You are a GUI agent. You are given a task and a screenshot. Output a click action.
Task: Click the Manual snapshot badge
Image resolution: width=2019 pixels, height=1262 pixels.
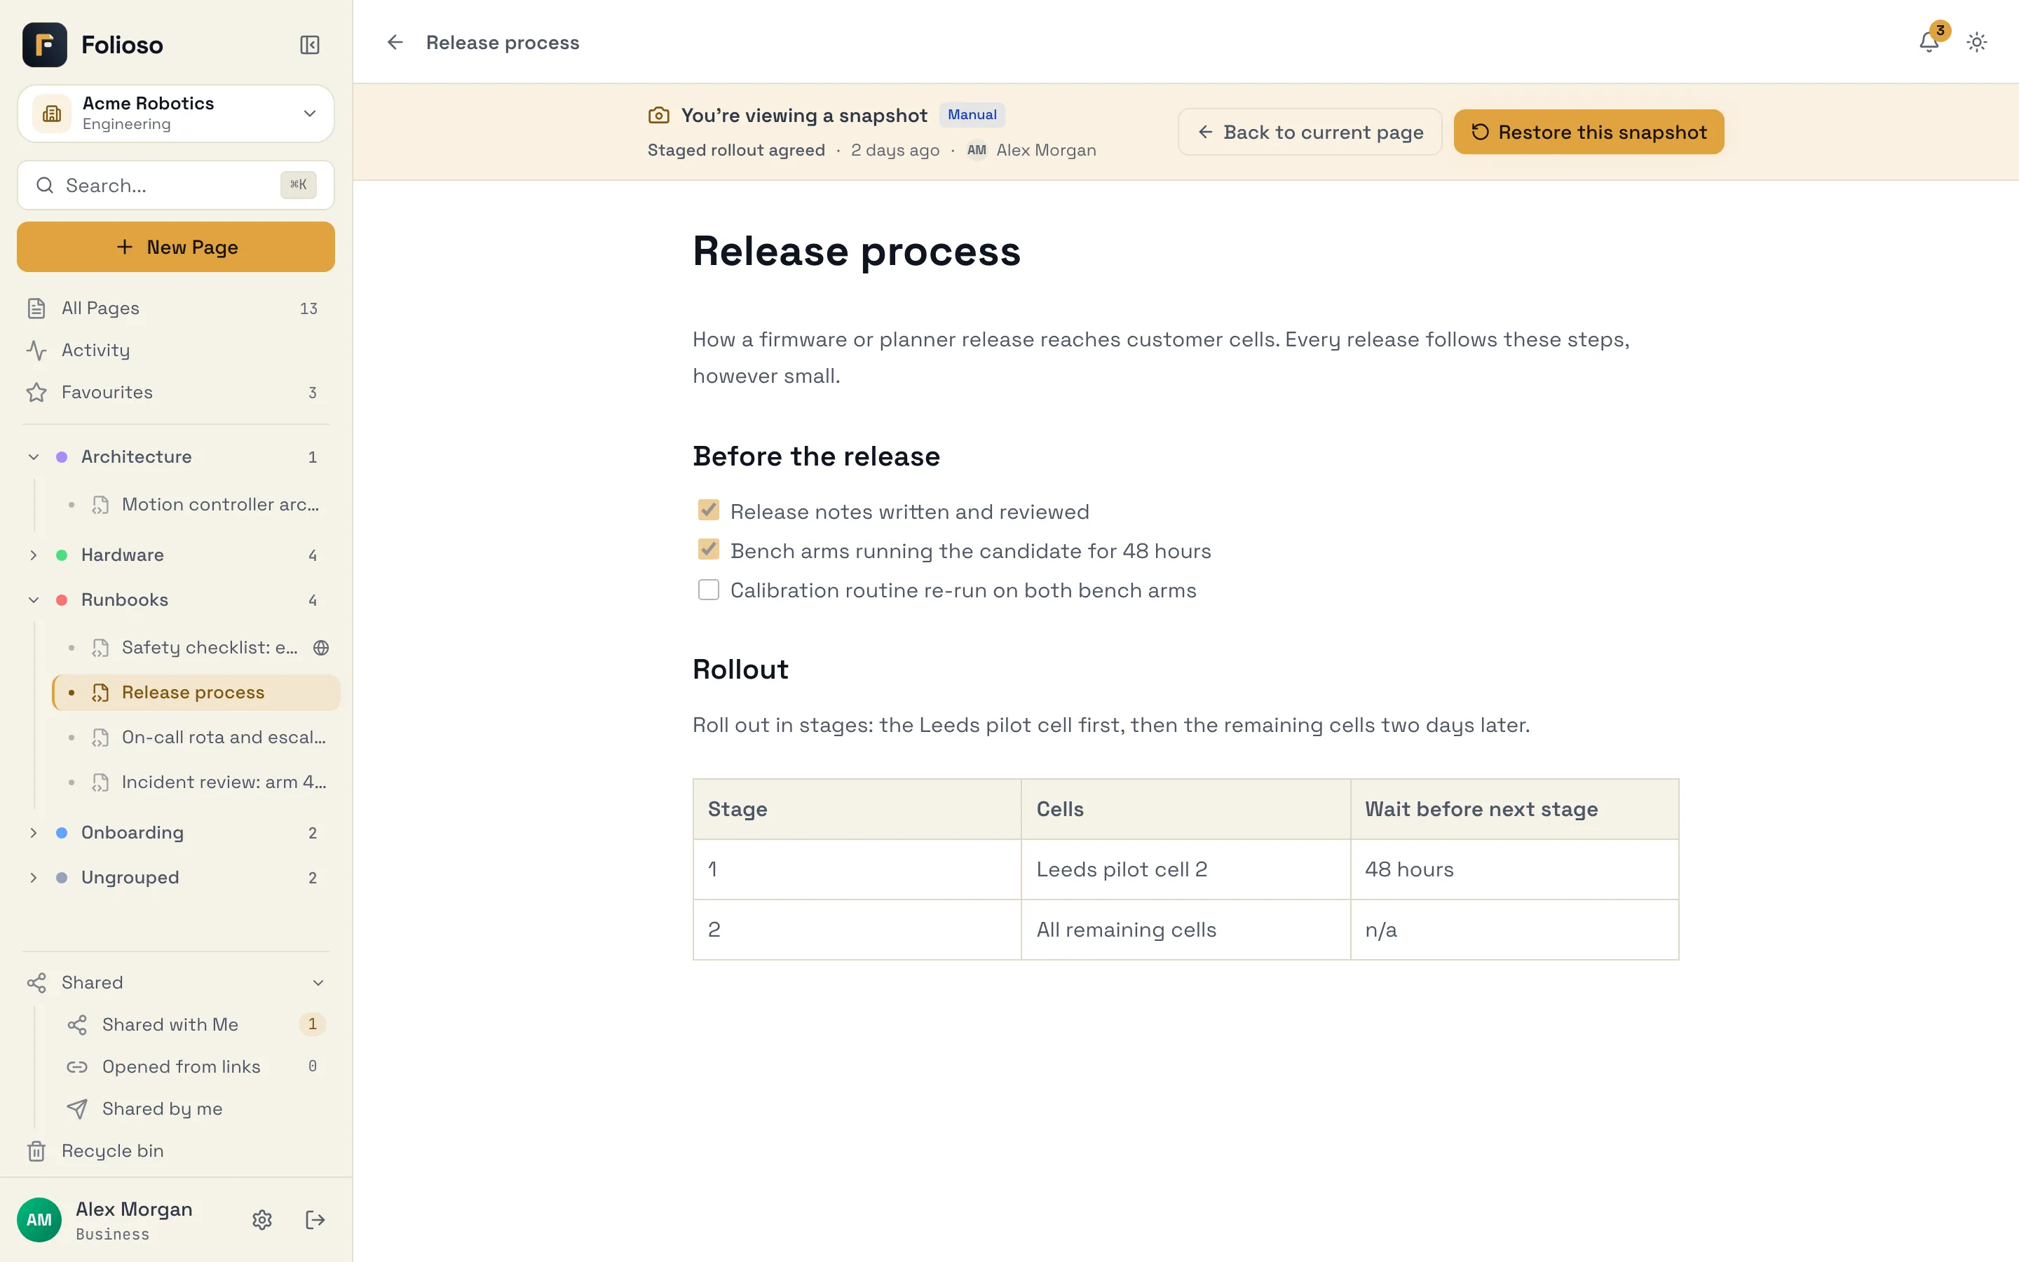[x=972, y=114]
